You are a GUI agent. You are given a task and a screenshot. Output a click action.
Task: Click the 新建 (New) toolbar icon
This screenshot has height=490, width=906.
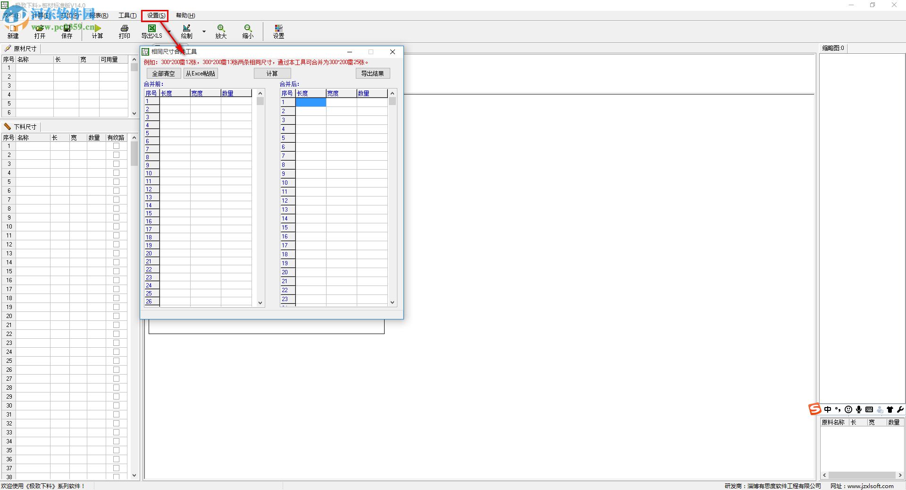(x=13, y=32)
